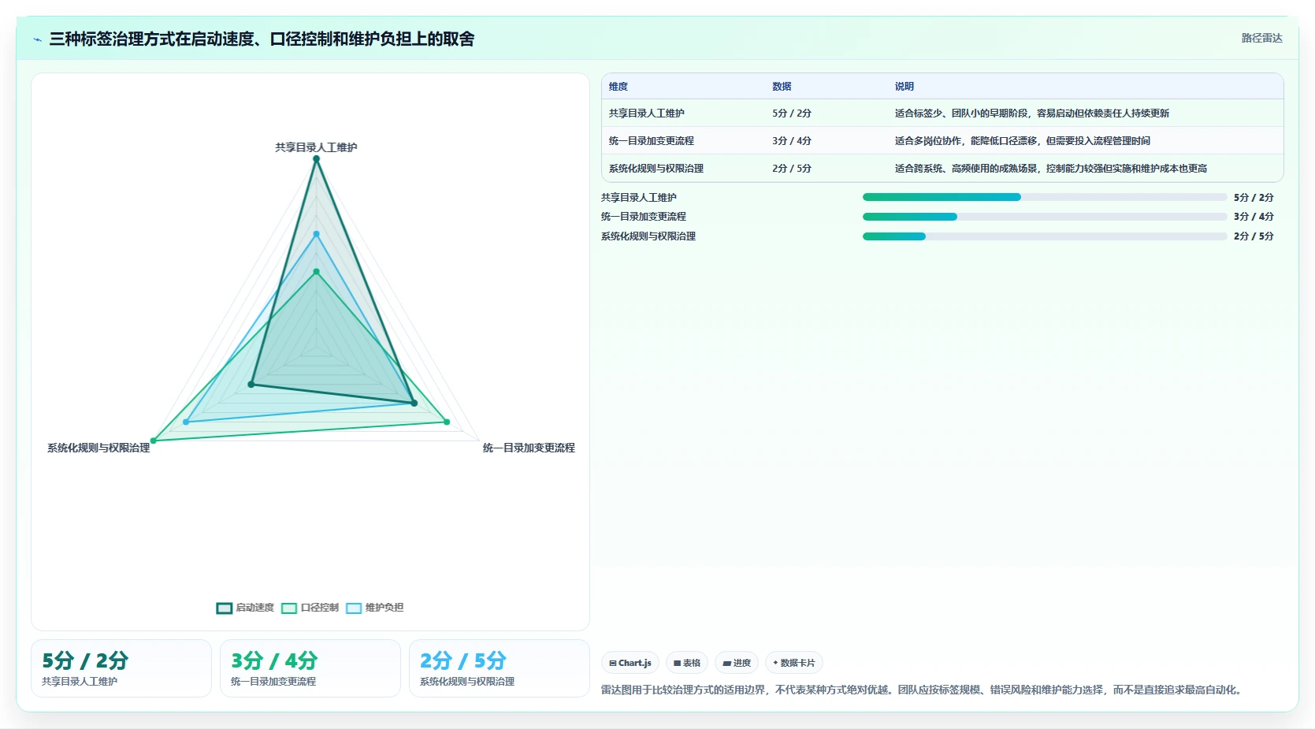
Task: Open the 3分 / 4分 data card
Action: [310, 668]
